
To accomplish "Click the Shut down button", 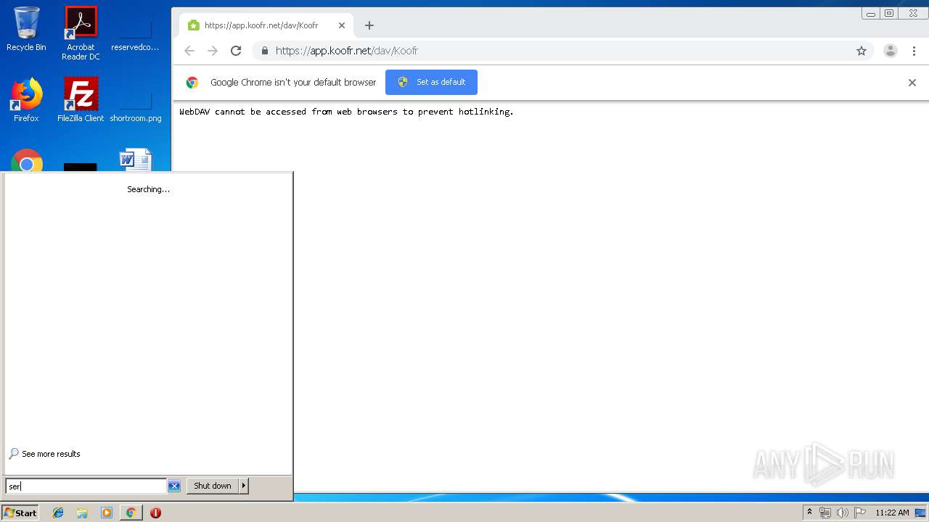I will 213,486.
